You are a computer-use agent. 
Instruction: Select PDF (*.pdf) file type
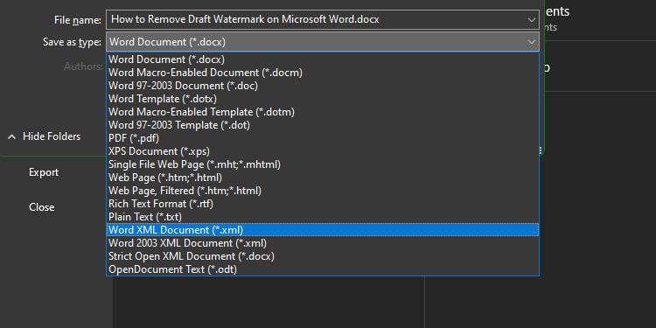tap(323, 138)
